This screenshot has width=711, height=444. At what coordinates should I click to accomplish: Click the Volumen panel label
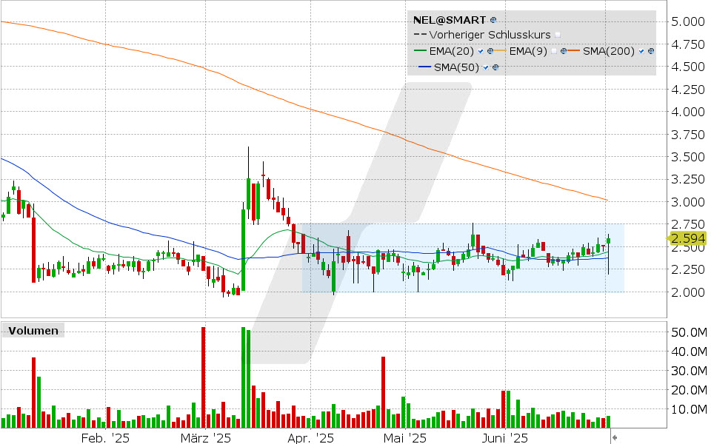coord(33,331)
